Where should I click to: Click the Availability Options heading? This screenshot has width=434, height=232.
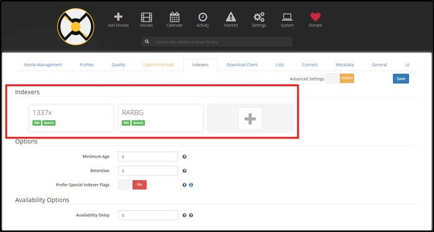click(42, 200)
